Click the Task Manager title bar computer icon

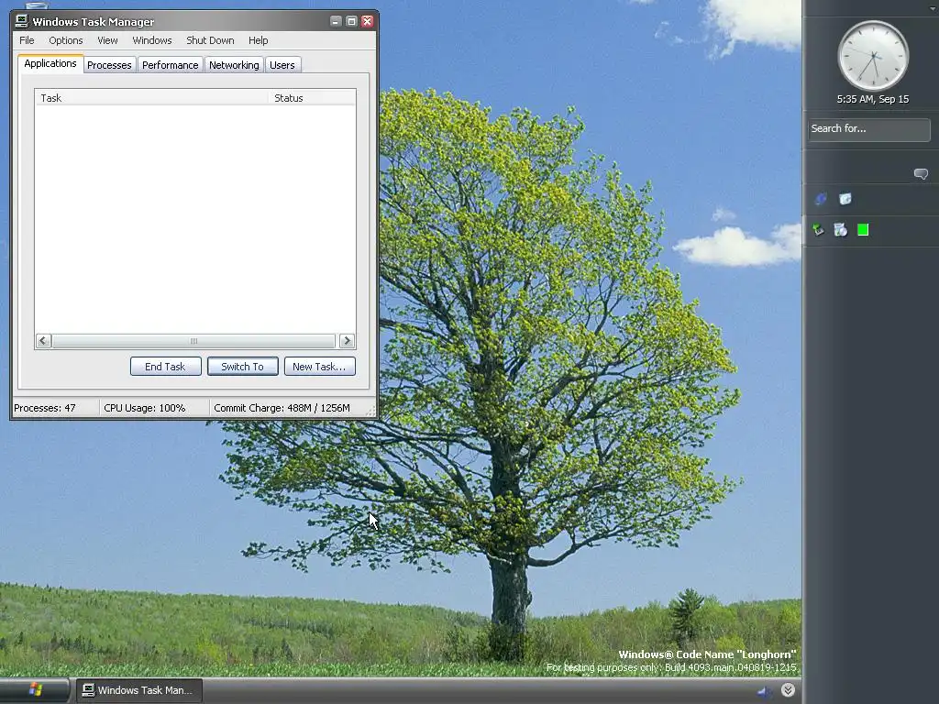22,21
